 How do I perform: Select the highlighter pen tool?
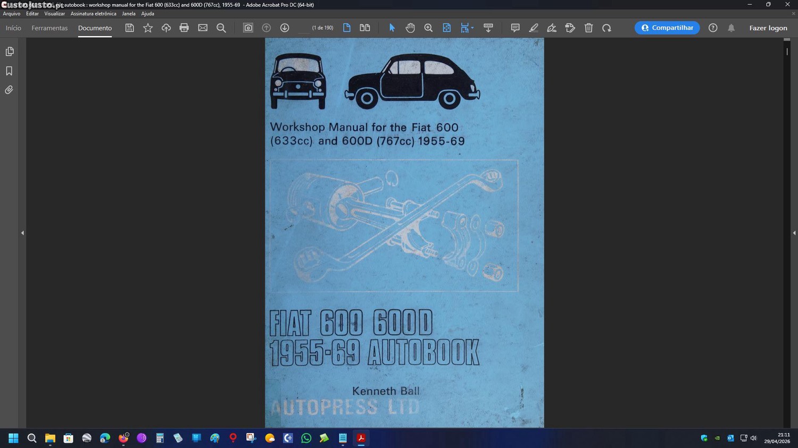click(x=534, y=28)
